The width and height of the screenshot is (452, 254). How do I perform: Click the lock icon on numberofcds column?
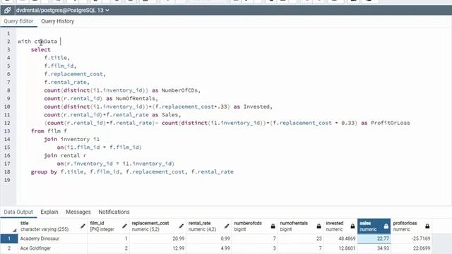click(273, 226)
